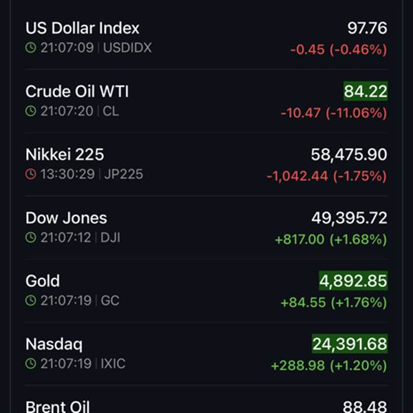Viewport: 413px width, 413px height.
Task: Select the Nikkei 225 row title
Action: click(65, 154)
